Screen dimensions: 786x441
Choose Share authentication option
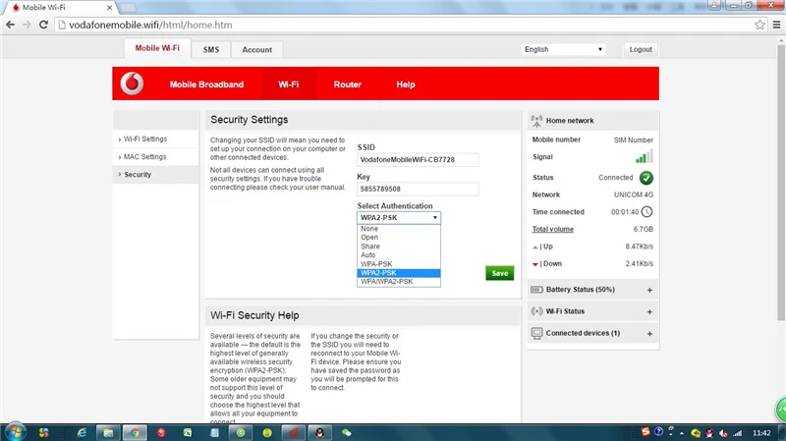click(x=399, y=247)
